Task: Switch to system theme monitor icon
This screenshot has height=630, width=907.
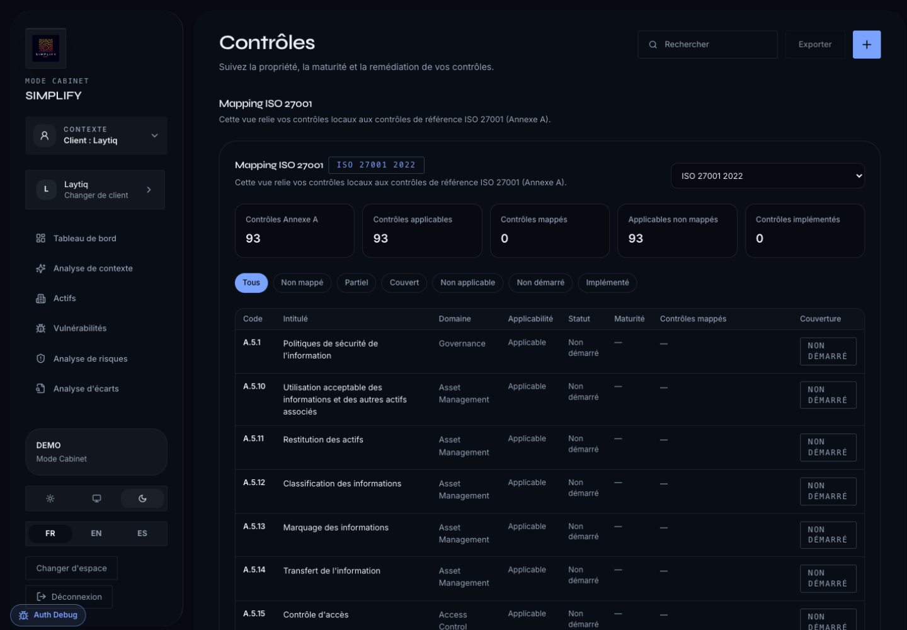Action: tap(96, 498)
